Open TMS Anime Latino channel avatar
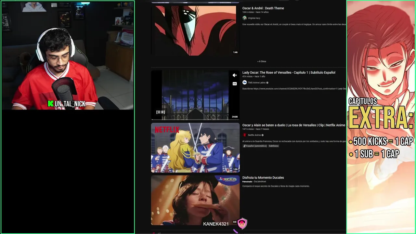Image resolution: width=416 pixels, height=234 pixels. [245, 83]
